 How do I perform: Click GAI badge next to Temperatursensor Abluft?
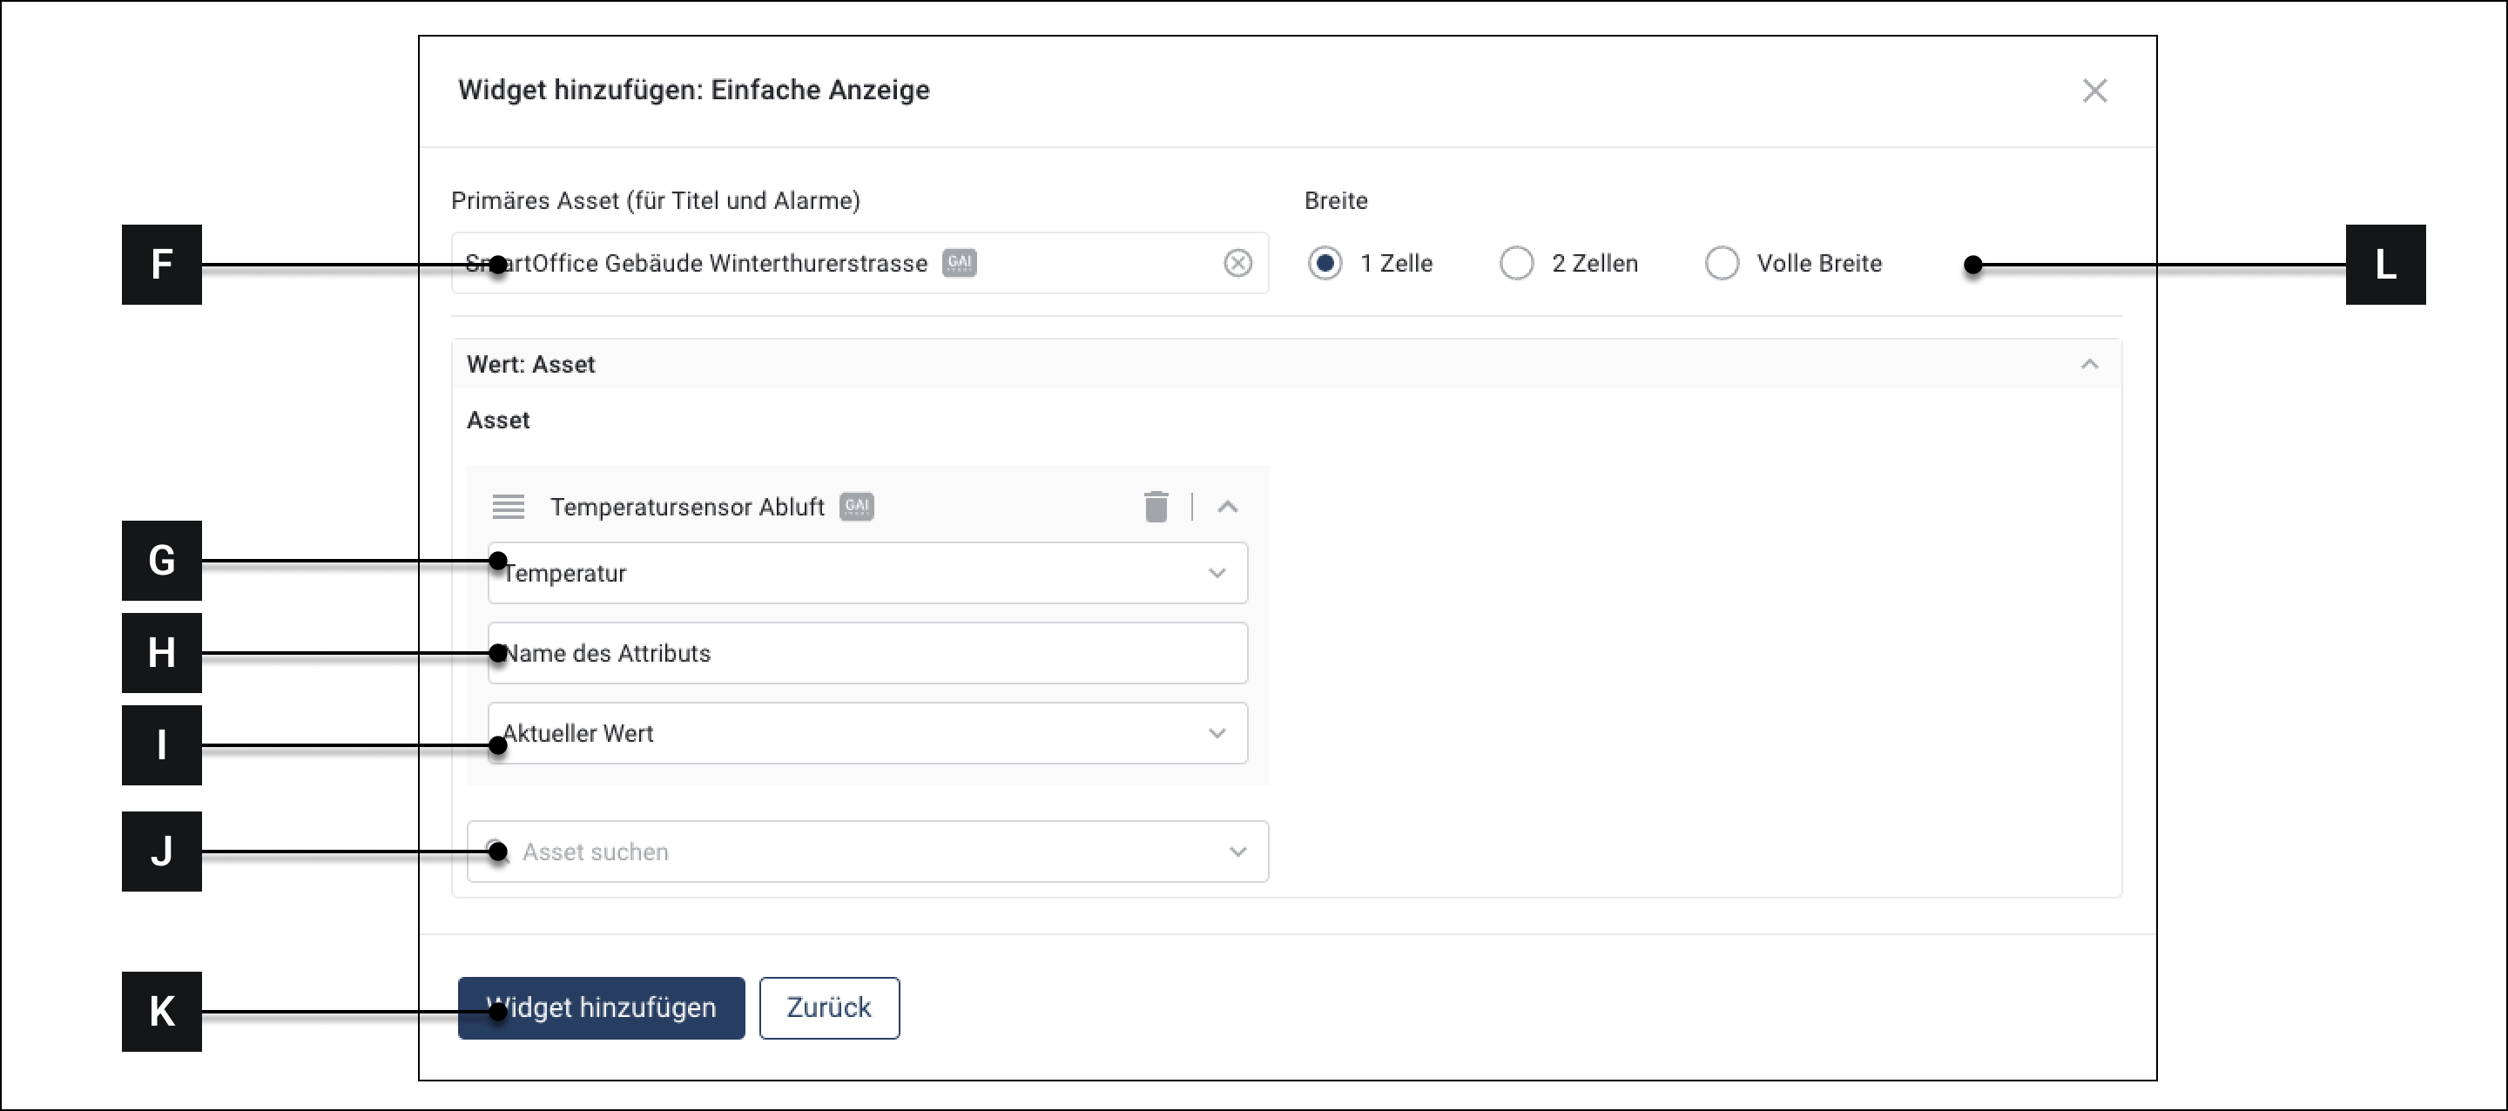pos(857,507)
